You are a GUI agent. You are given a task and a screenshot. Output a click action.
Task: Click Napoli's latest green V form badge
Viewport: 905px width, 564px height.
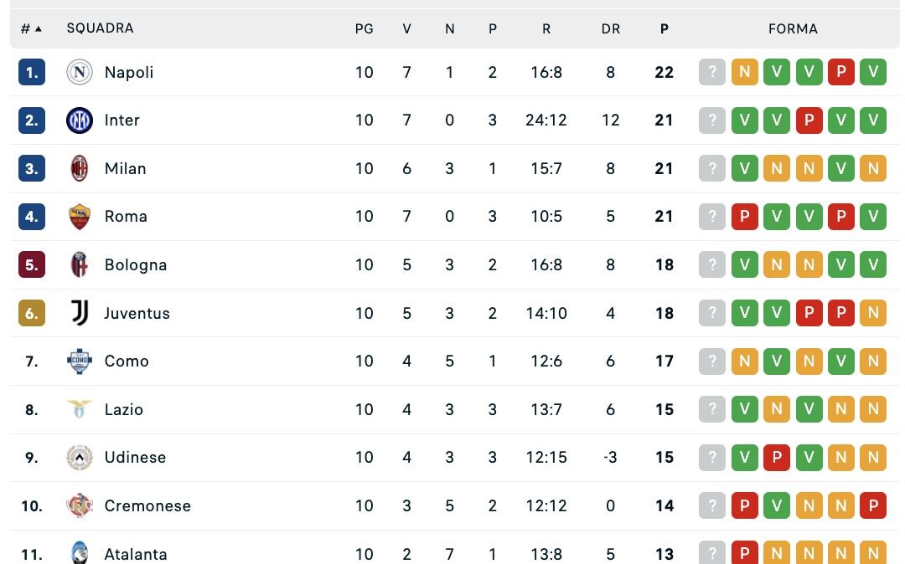coord(873,72)
